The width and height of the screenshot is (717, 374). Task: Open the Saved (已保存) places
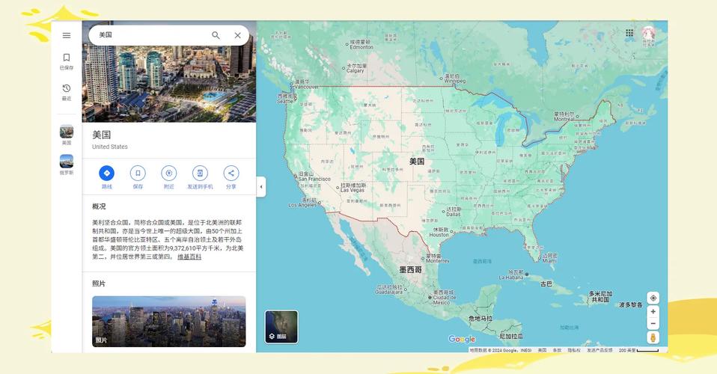coord(67,61)
